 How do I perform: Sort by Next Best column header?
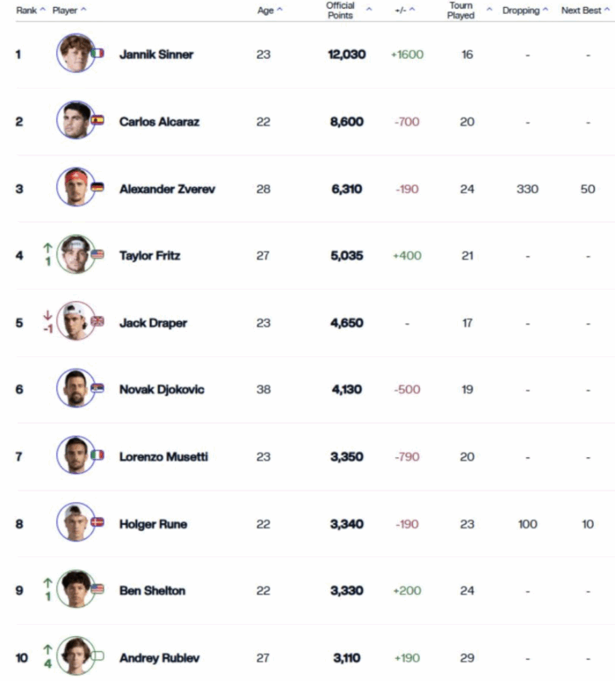point(585,10)
